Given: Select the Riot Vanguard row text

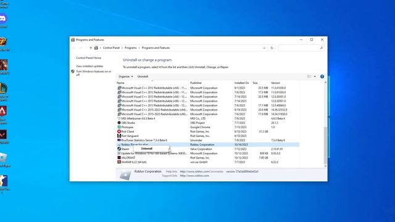Looking at the screenshot, I should click(130, 136).
